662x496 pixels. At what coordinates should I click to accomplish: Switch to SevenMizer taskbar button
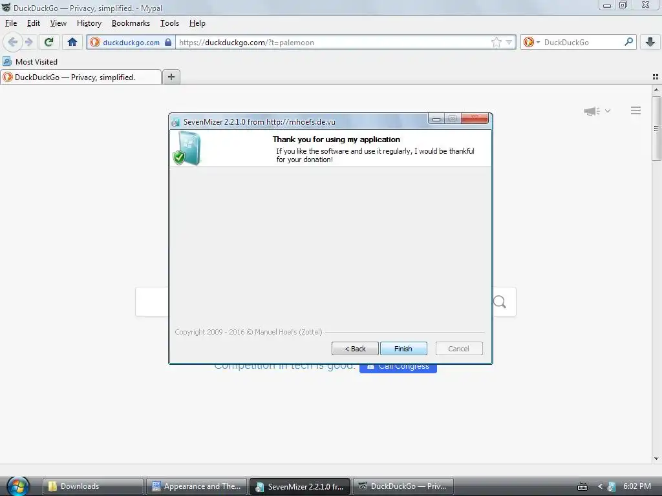300,486
